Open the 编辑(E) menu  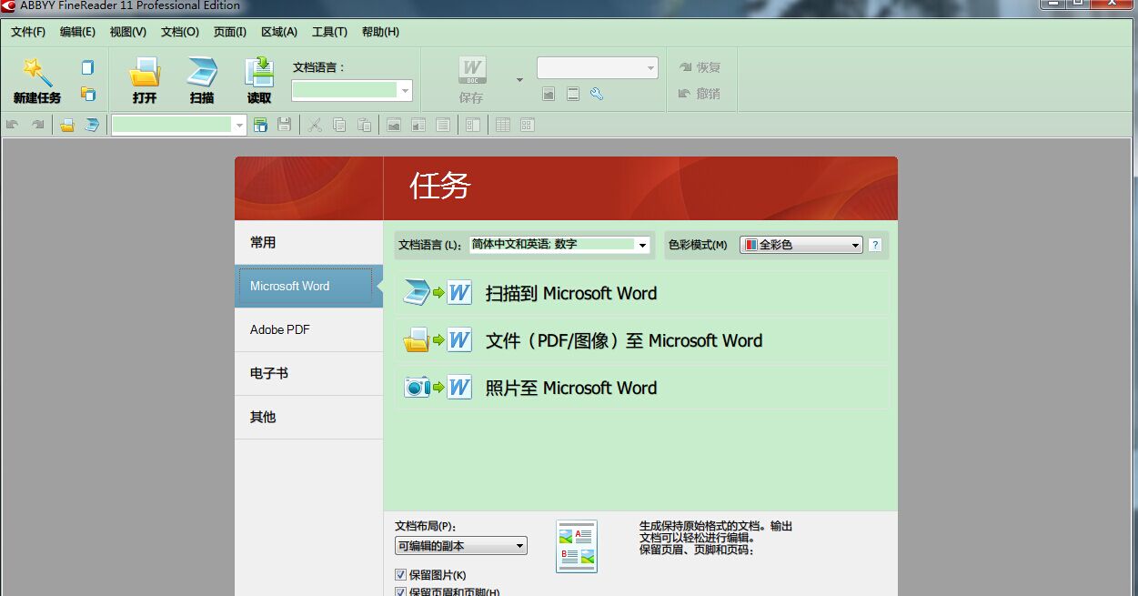[77, 32]
